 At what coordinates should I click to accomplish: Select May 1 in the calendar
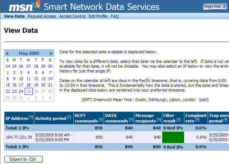click(x=8, y=72)
